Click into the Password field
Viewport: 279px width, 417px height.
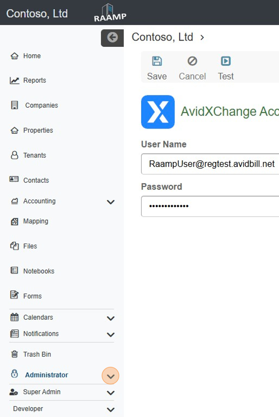tap(210, 206)
